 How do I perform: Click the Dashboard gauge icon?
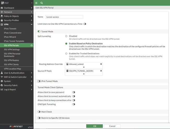click(x=2, y=8)
